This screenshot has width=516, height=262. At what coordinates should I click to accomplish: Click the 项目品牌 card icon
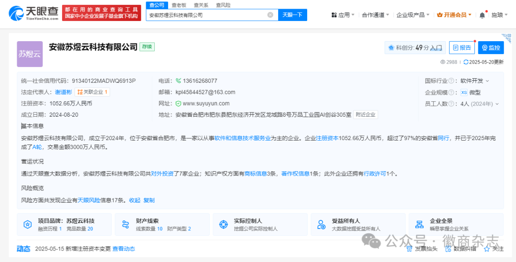tap(28, 225)
